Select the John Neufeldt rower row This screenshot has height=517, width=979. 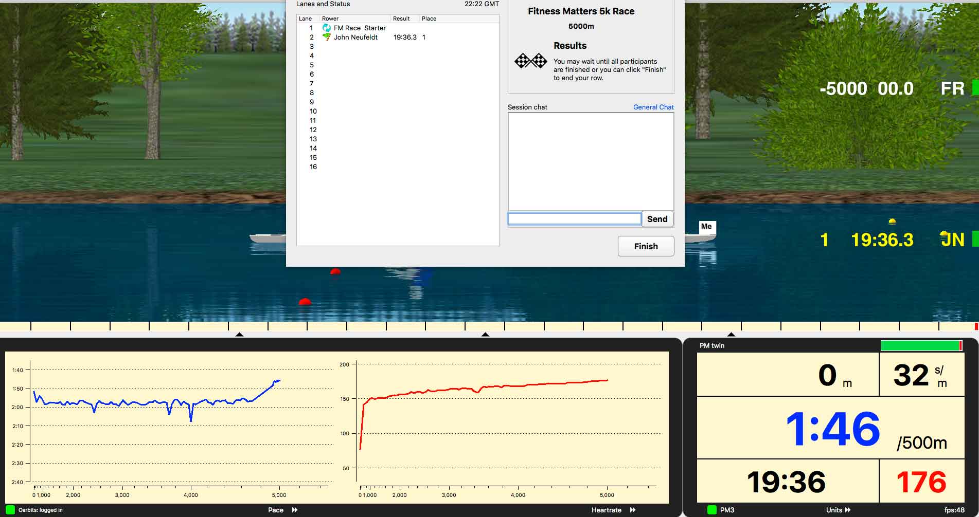[398, 37]
